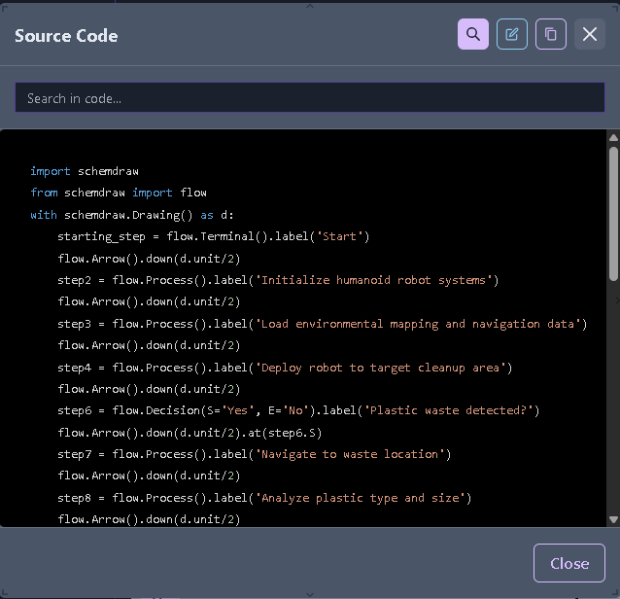Click the 'Plastic waste detected?' decision line
This screenshot has width=620, height=599.
coord(298,410)
